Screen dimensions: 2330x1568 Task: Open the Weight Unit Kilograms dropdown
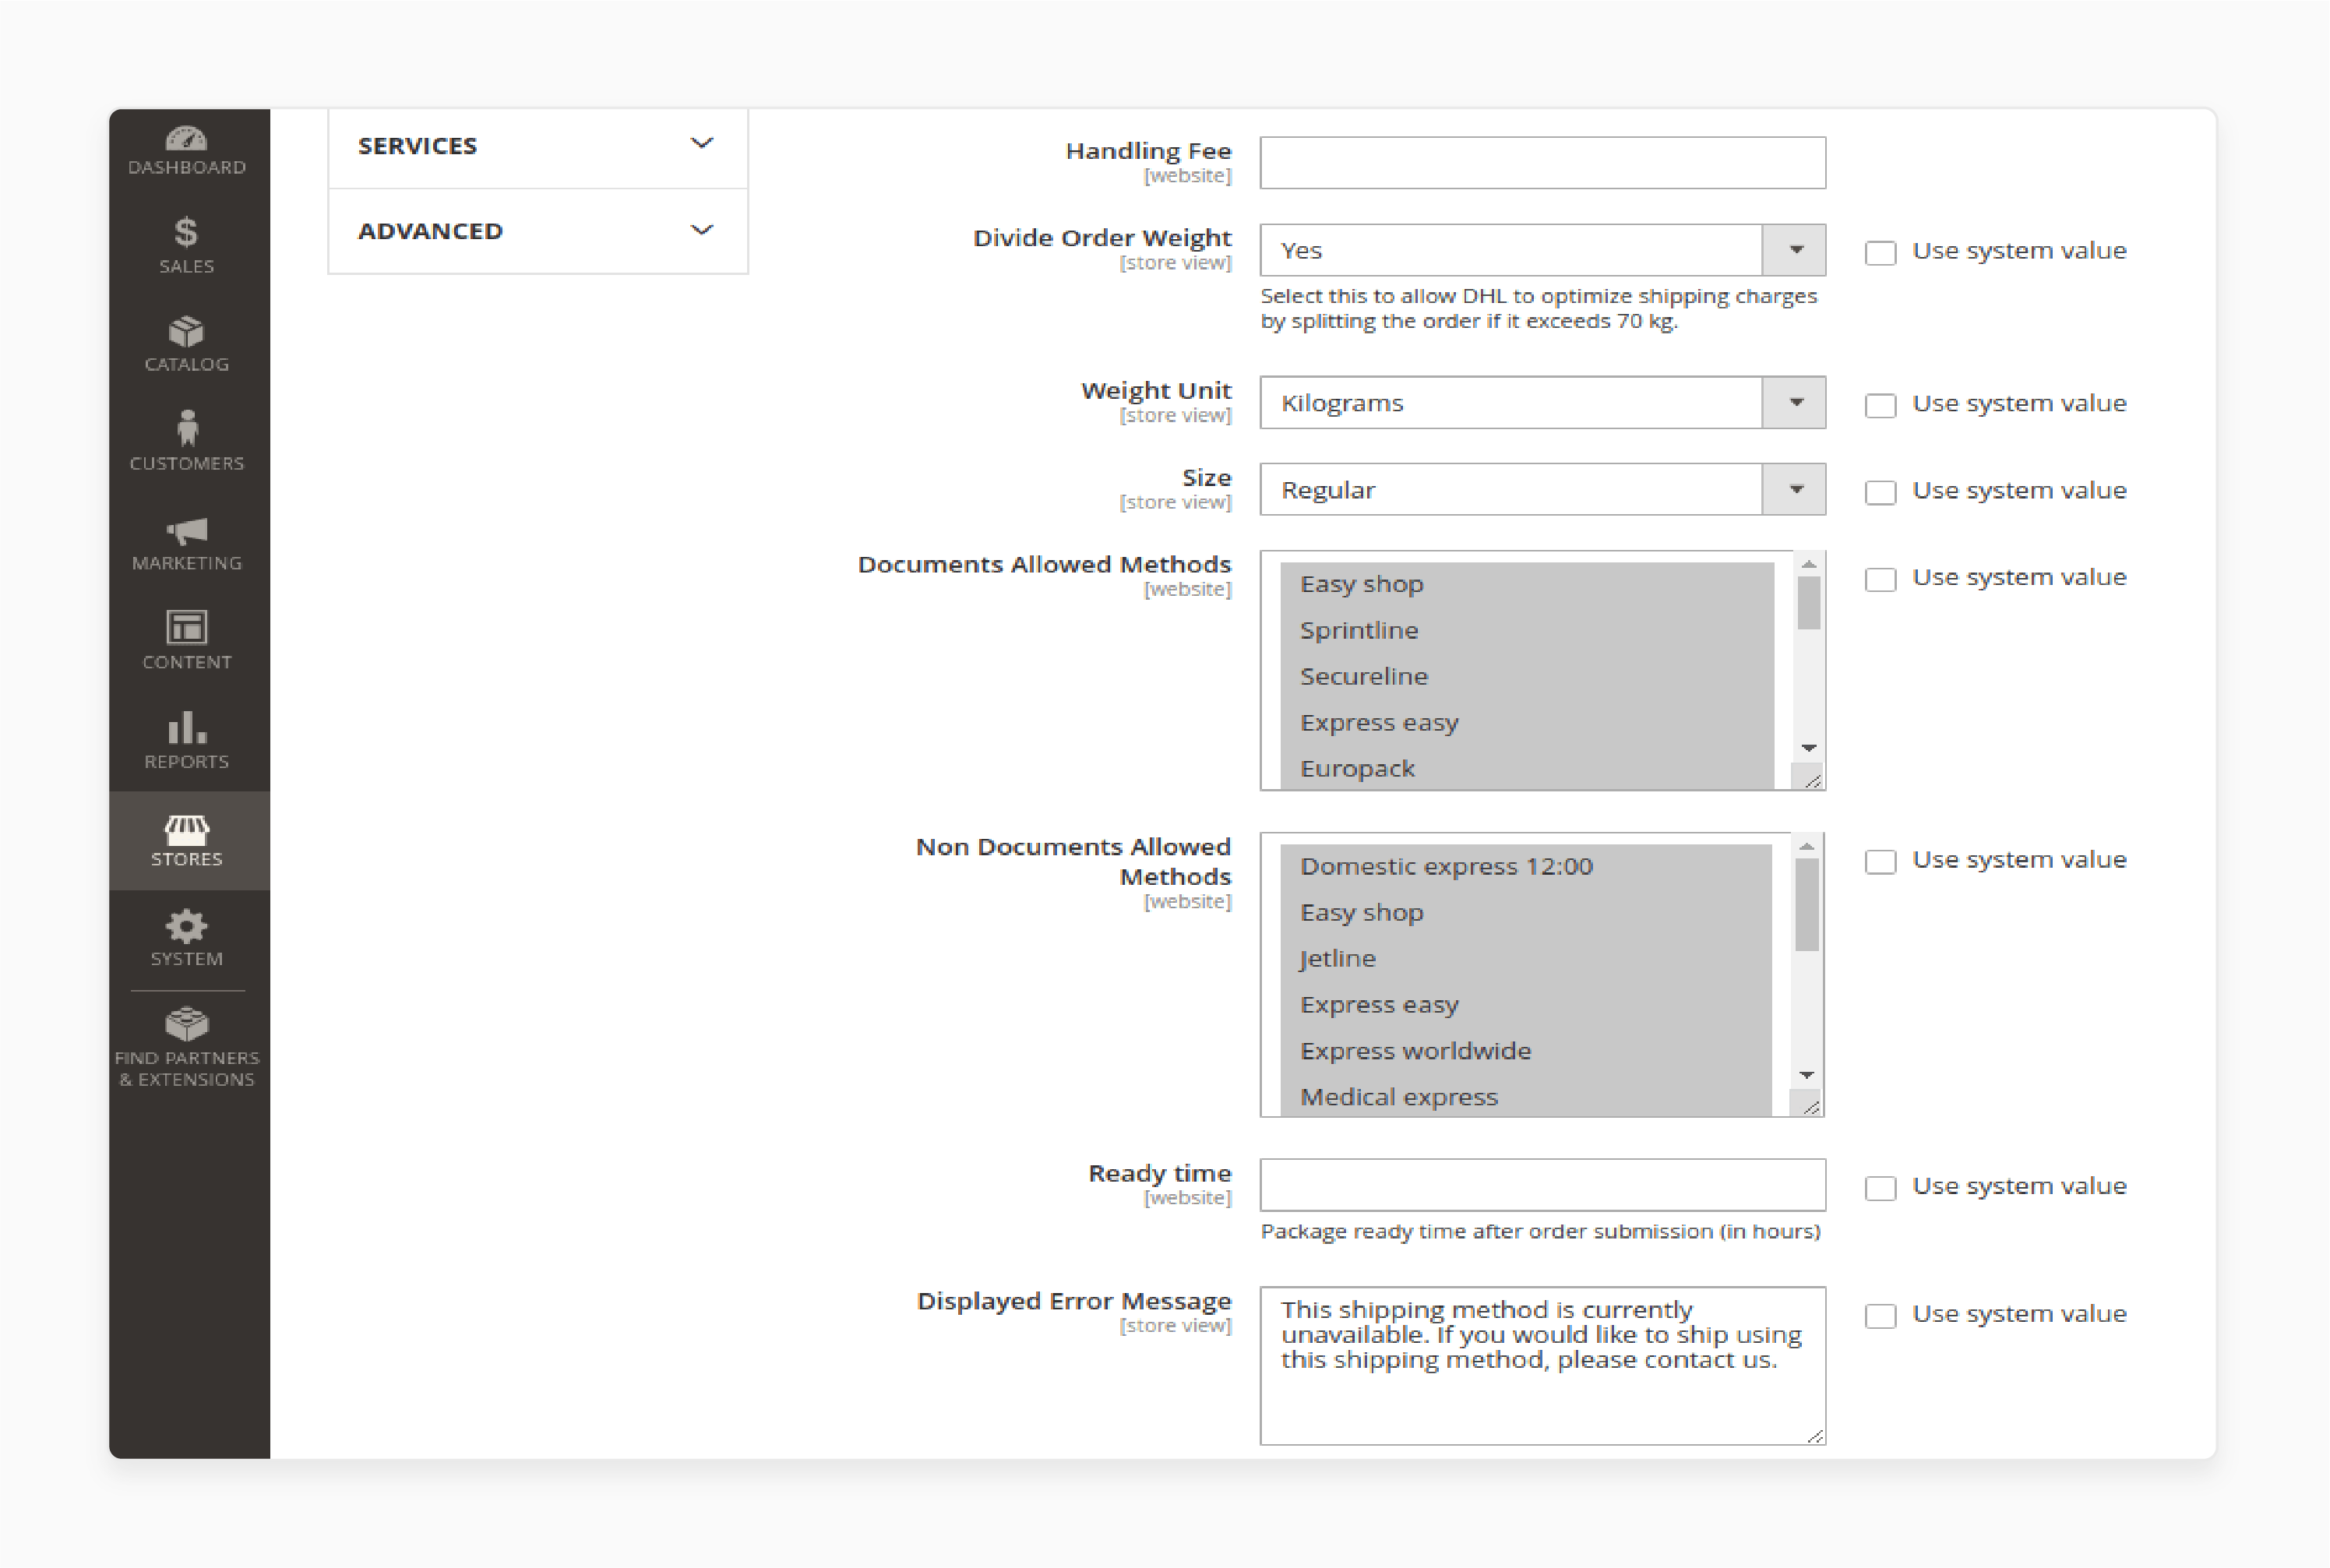tap(1542, 402)
